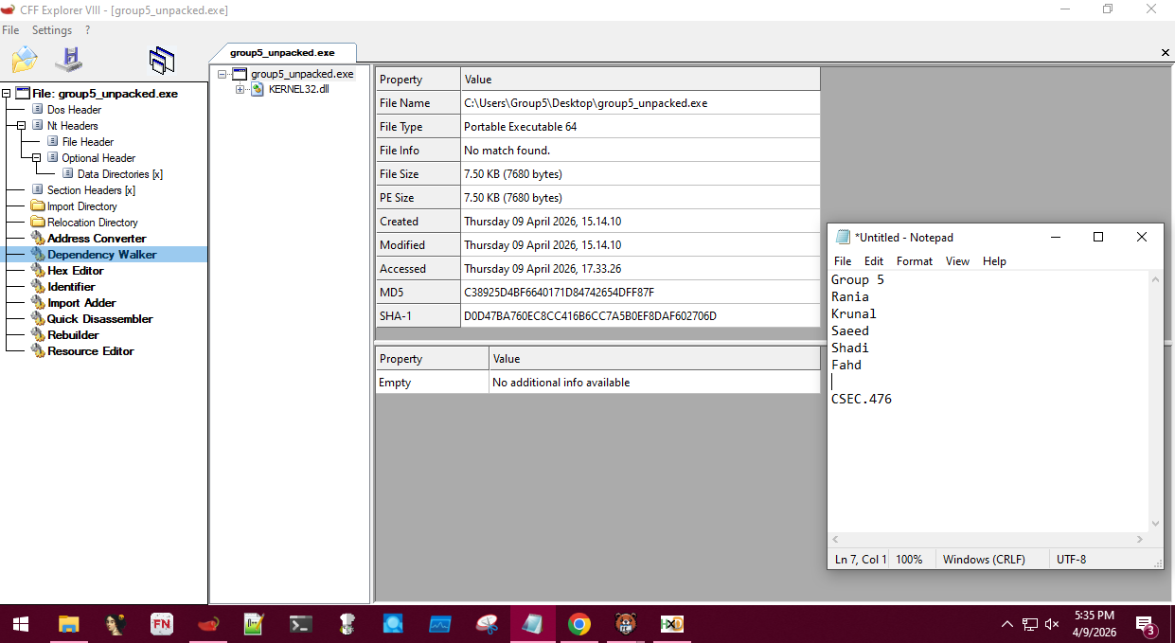Select File Header in the tree
The width and height of the screenshot is (1175, 643).
click(88, 142)
